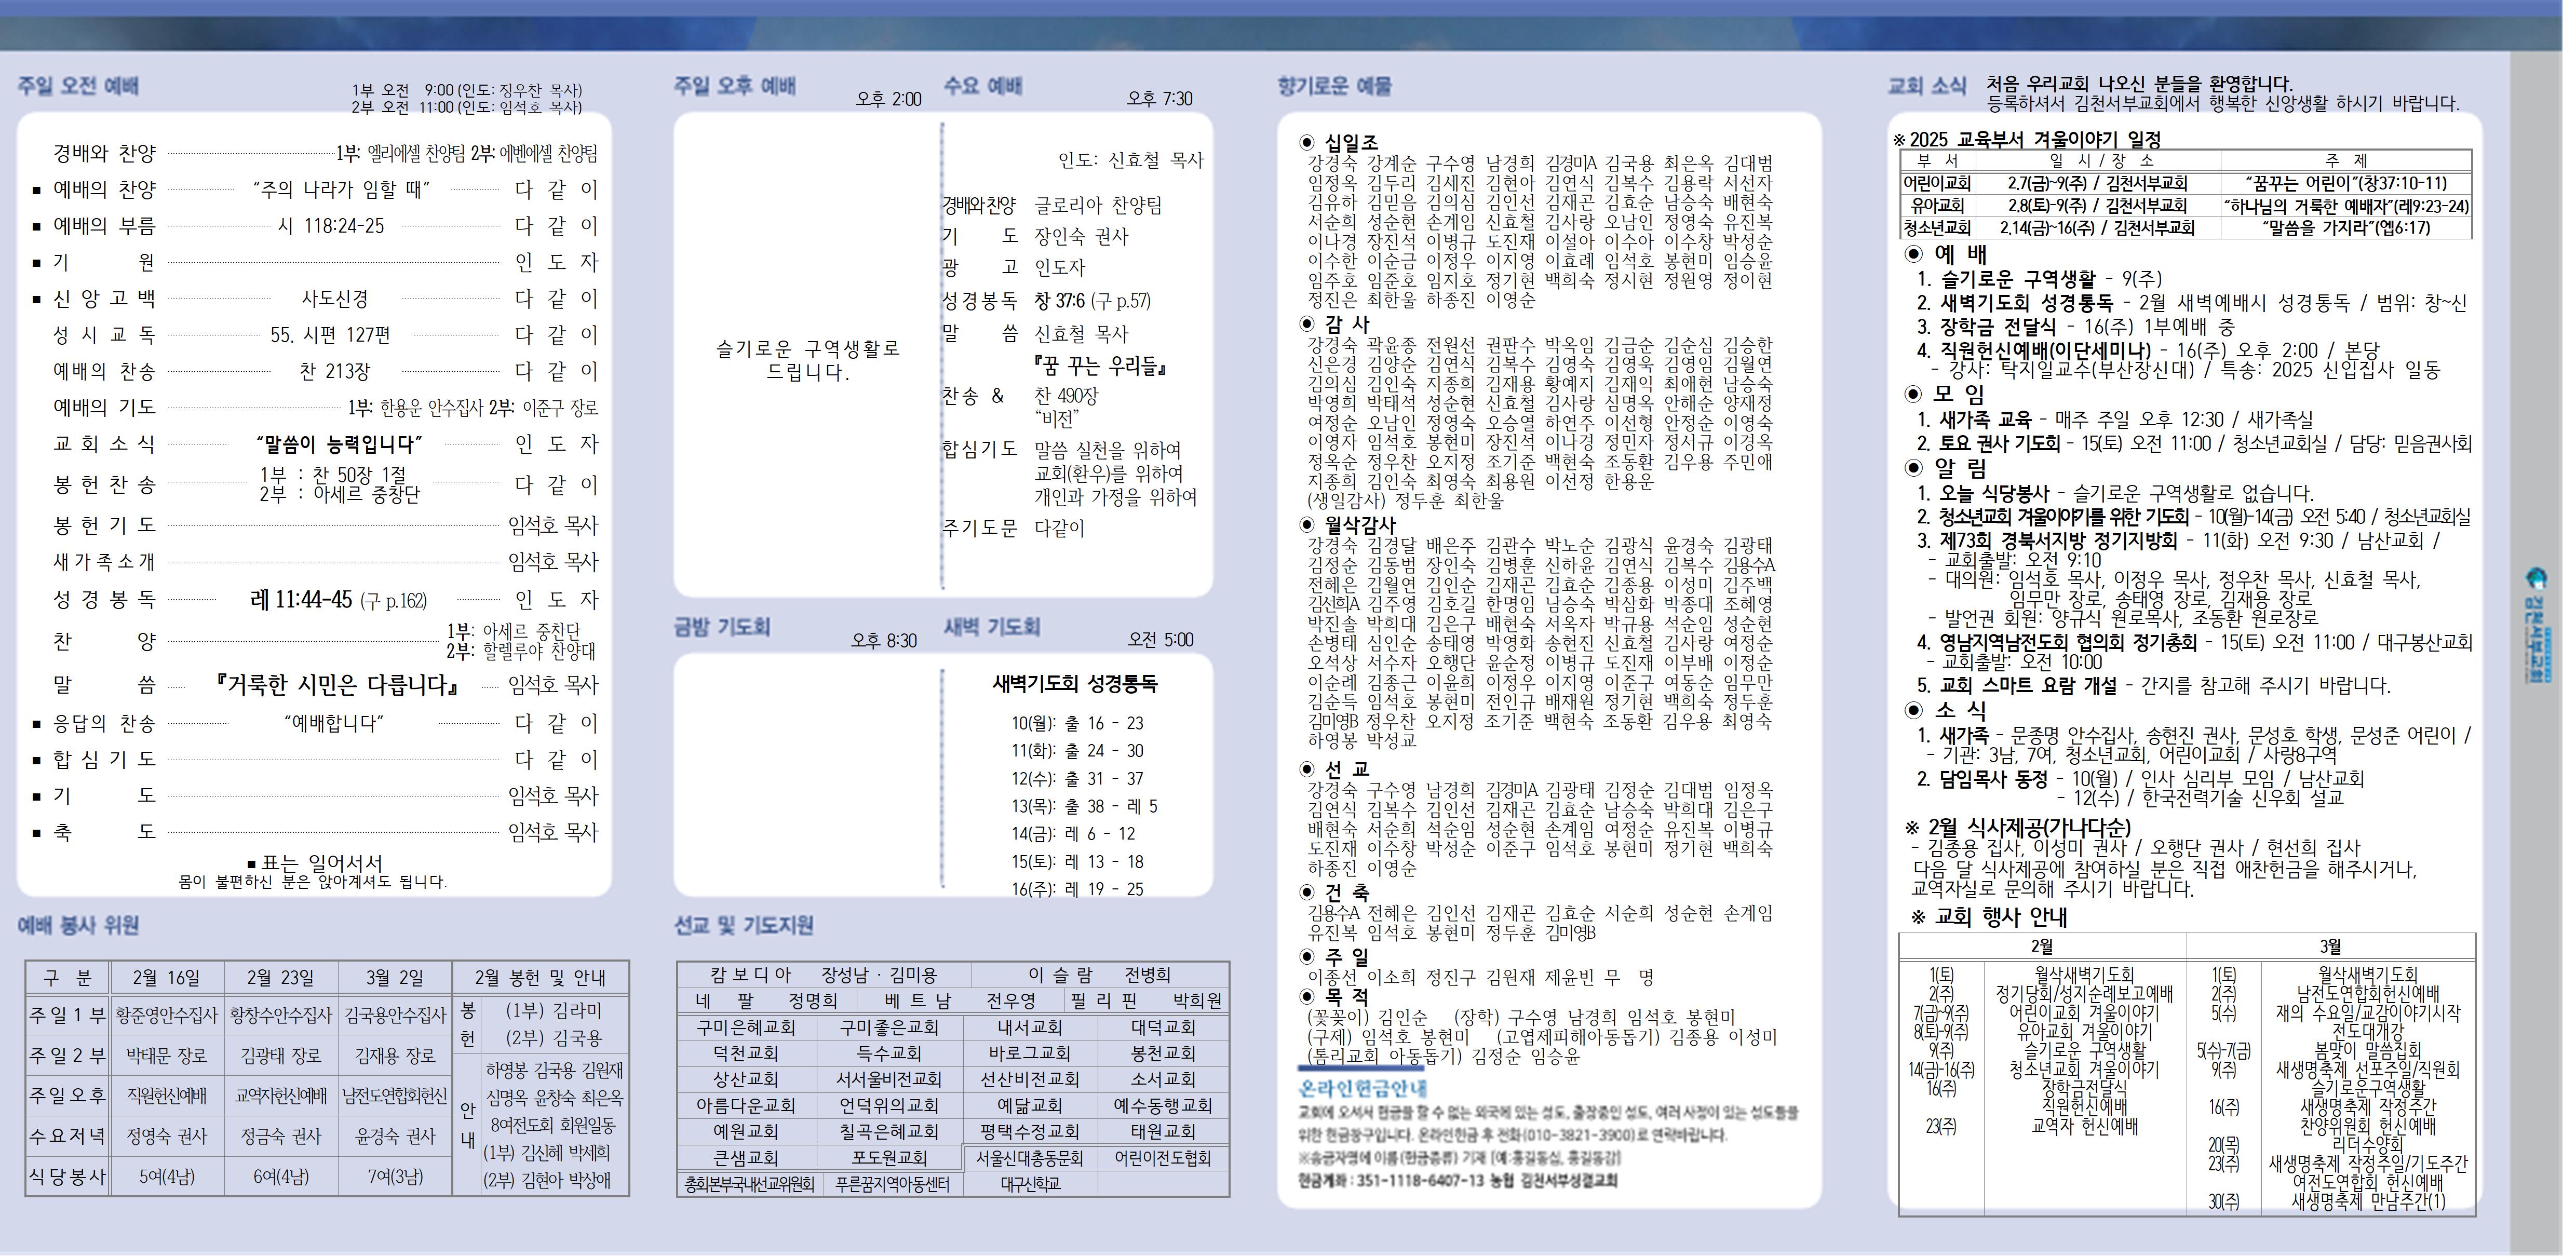Click '장인숙 권사' prayer leader
Image resolution: width=2576 pixels, height=1257 pixels.
1081,237
